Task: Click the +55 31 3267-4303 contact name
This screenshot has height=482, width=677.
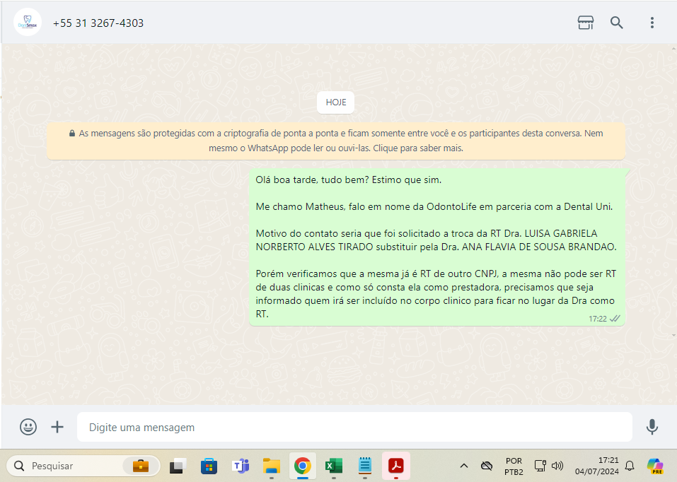Action: pos(98,23)
